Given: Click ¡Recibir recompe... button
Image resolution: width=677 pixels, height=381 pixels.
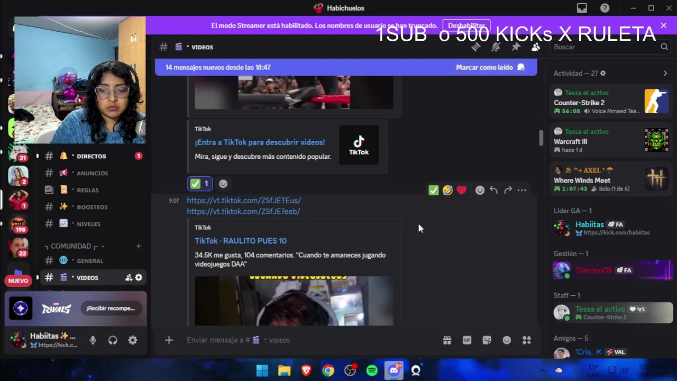Looking at the screenshot, I should point(111,308).
